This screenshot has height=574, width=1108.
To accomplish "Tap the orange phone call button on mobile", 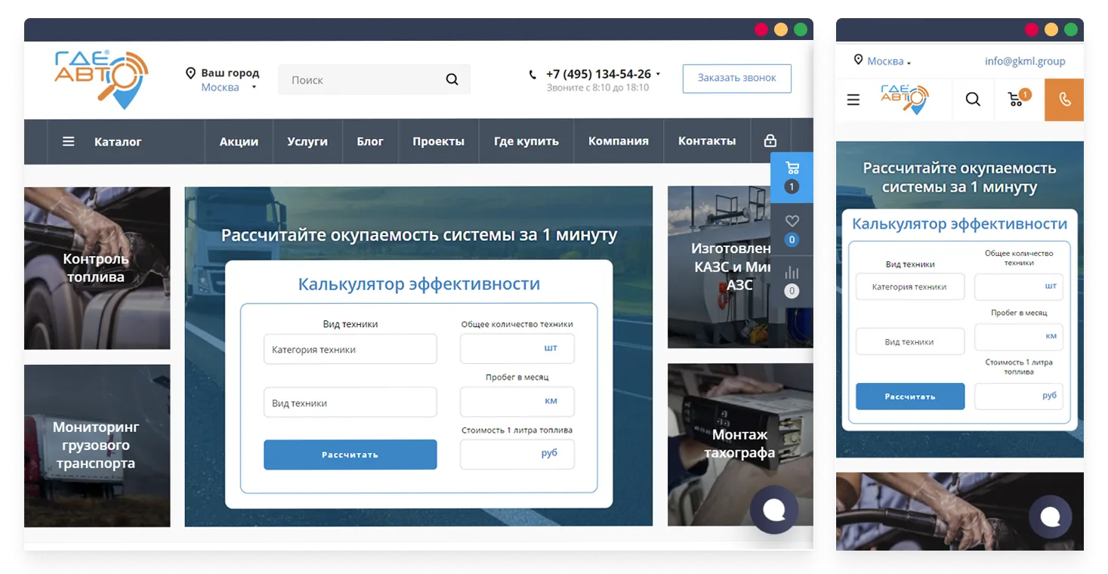I will [x=1064, y=100].
